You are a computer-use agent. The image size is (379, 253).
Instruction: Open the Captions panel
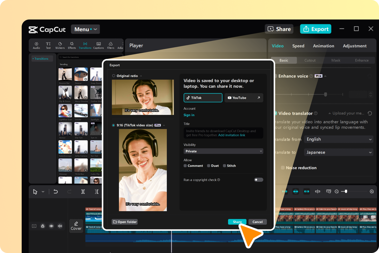coord(99,45)
